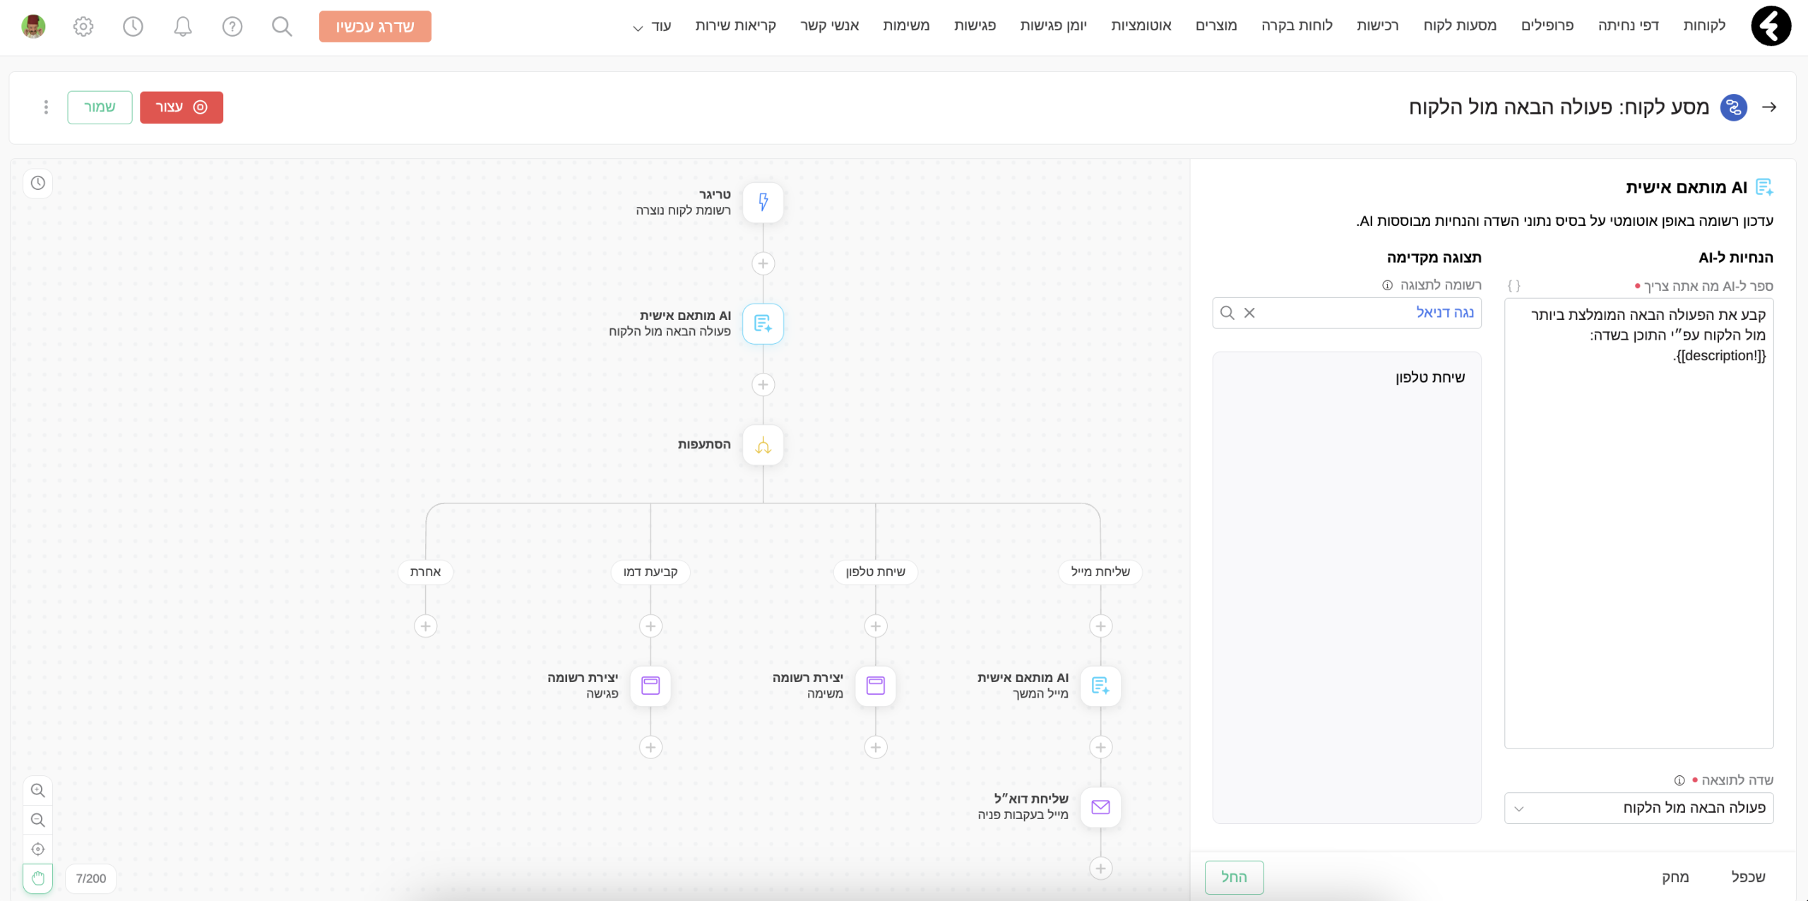Open the עוד (more) navigation dropdown
The image size is (1808, 901).
click(651, 26)
